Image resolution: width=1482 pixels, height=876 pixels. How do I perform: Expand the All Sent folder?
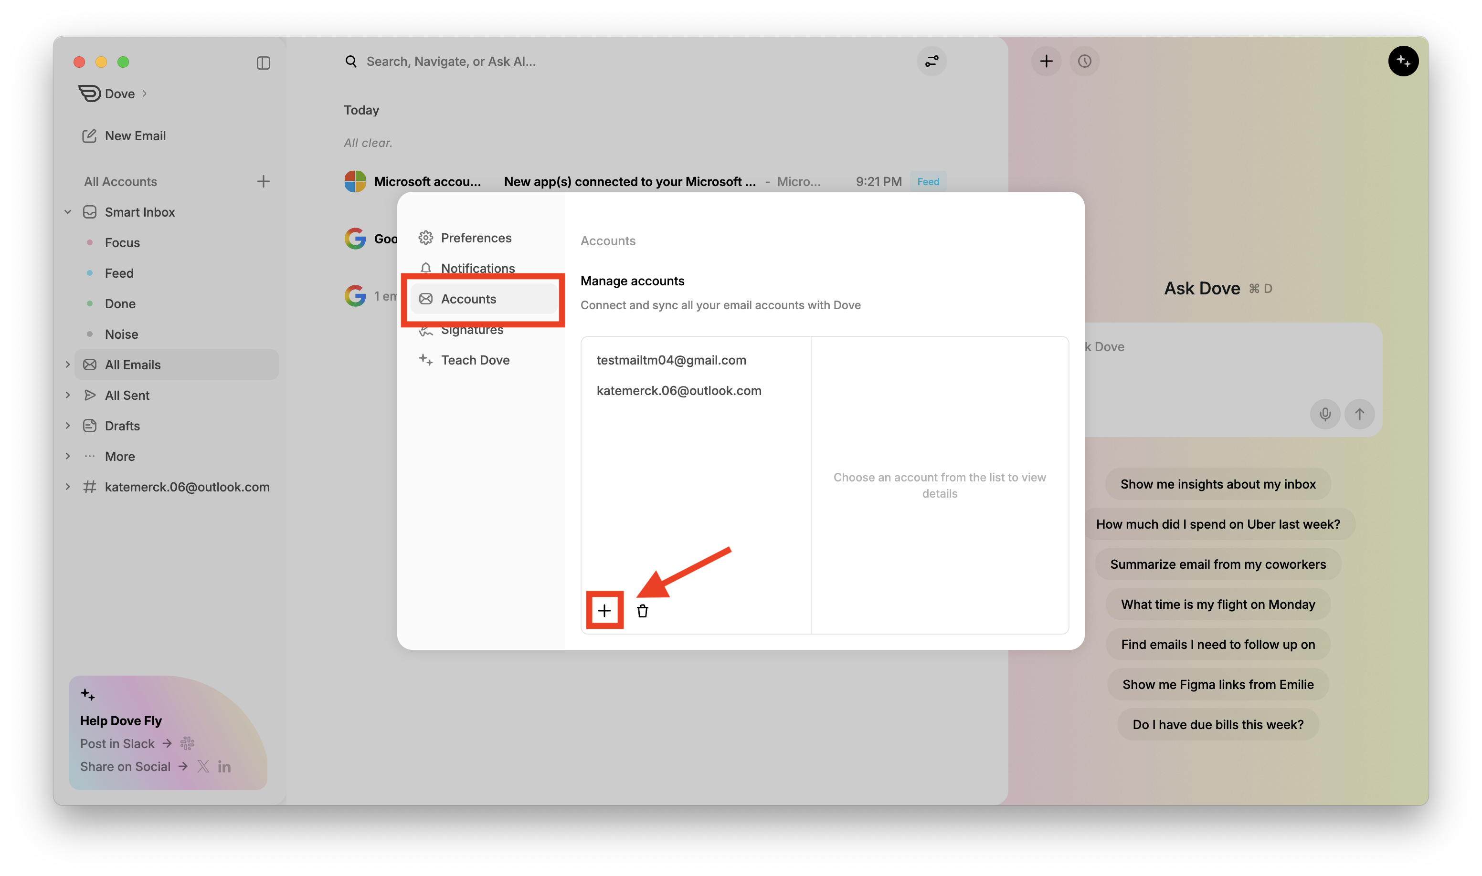tap(68, 395)
